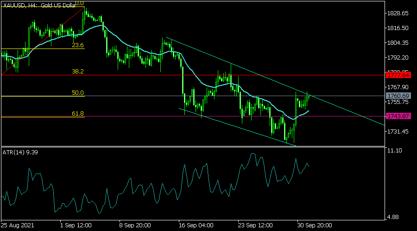Click the ATR scale value 11.10
Viewport: 417px width, 231px height.
(x=395, y=151)
